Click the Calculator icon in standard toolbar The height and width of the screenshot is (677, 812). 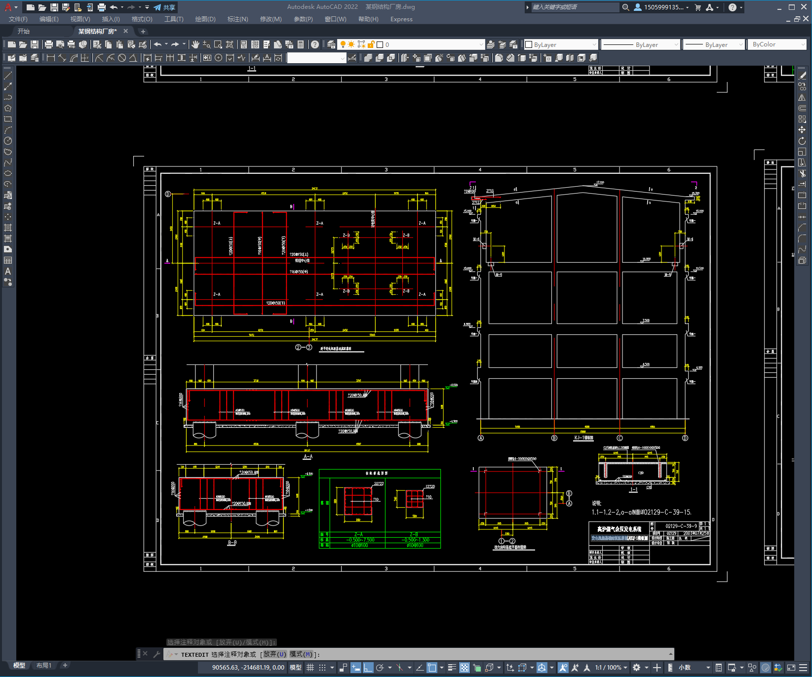[x=301, y=44]
